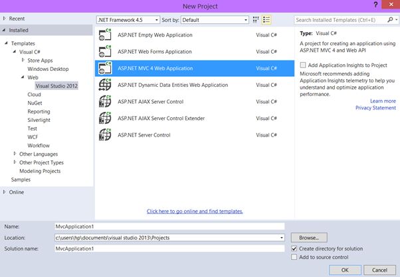Uncheck Create directory for solution
Viewport: 400px width, 277px height.
pos(294,249)
